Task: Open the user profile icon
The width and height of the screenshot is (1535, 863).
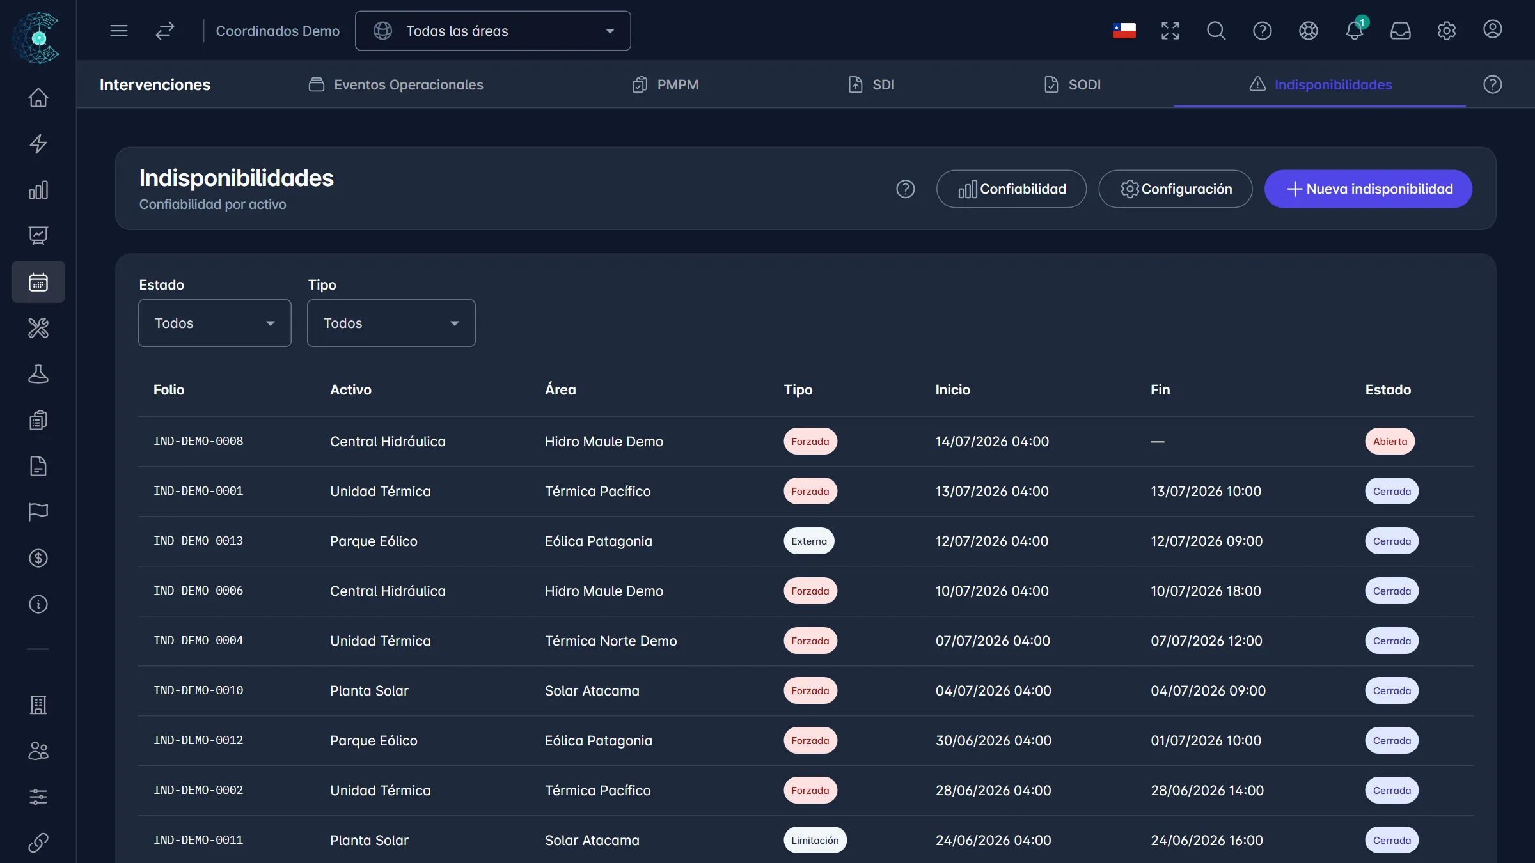Action: click(1493, 29)
